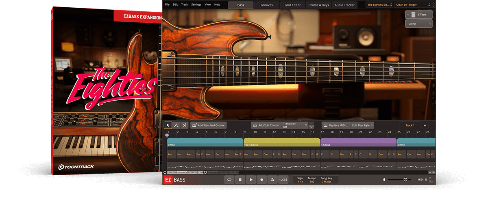Screen dimensions: 488x198
Task: Switch to the Drums & Keys tab
Action: click(318, 5)
